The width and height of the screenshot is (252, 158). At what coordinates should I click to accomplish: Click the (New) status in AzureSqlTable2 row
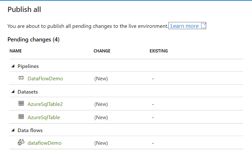[x=101, y=104]
